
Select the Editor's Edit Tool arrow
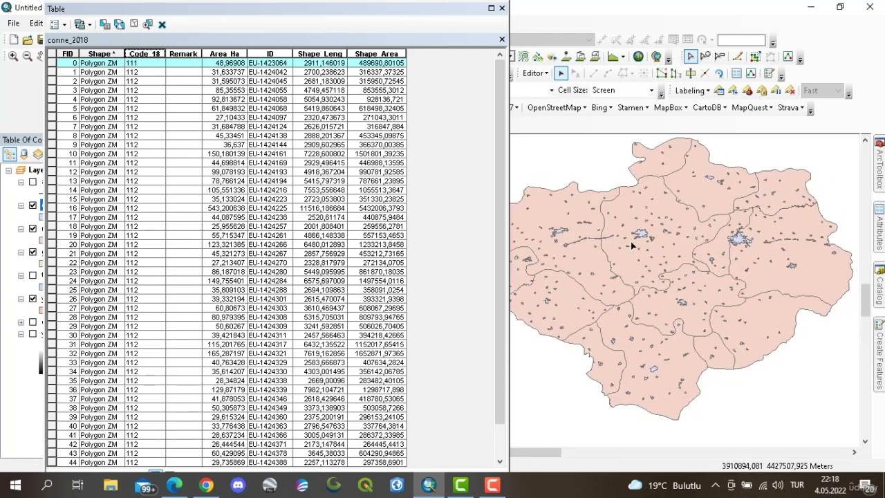click(x=561, y=73)
